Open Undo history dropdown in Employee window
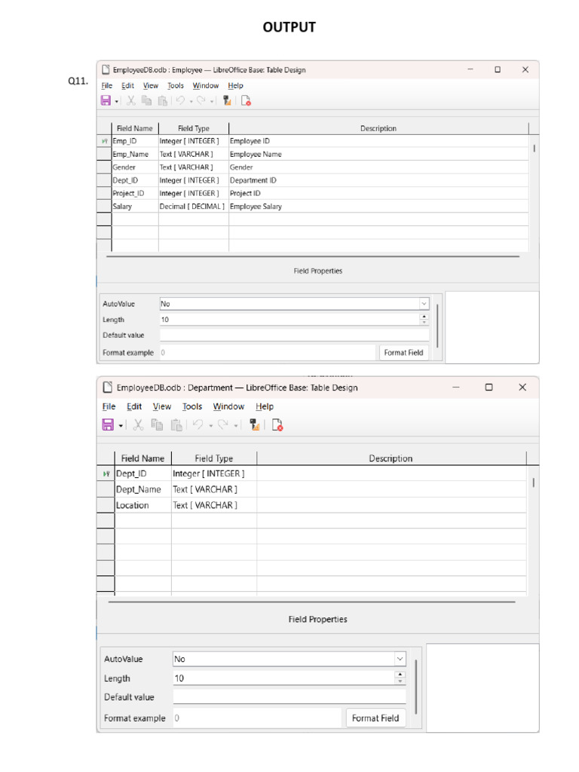Screen dimensions: 579x772 (x=191, y=102)
